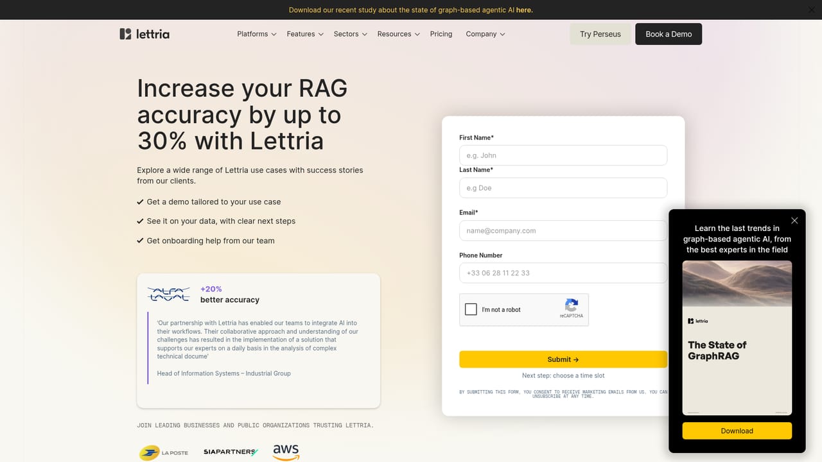Click 'See it on your data' bullet
822x462 pixels.
coord(221,221)
